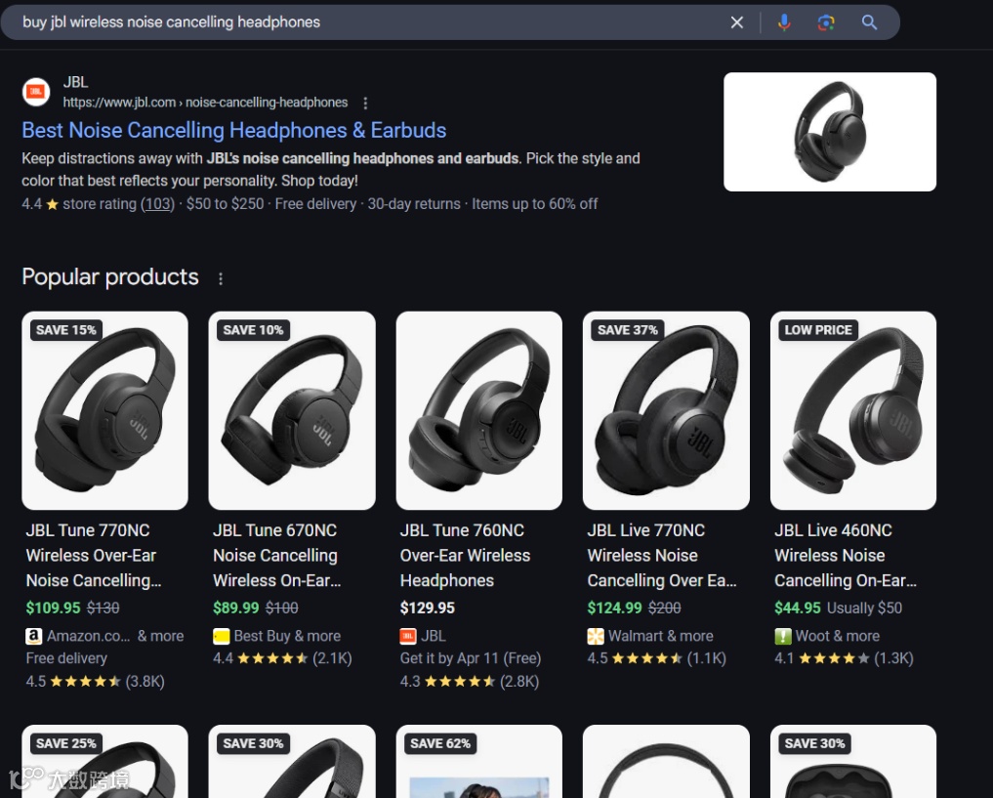The image size is (993, 798).
Task: Click the struck-through $200 price
Action: [664, 608]
